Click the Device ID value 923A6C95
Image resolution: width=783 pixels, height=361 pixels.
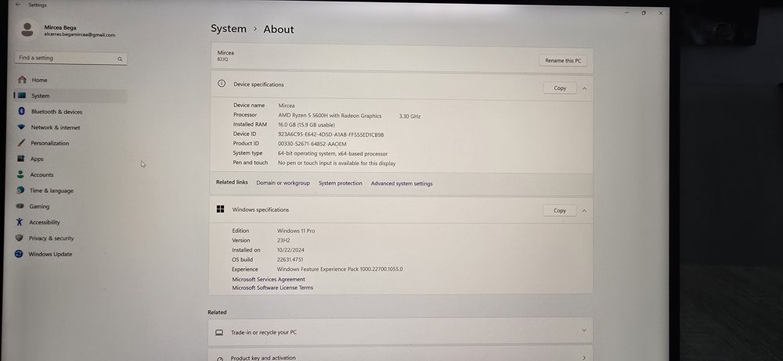click(330, 134)
